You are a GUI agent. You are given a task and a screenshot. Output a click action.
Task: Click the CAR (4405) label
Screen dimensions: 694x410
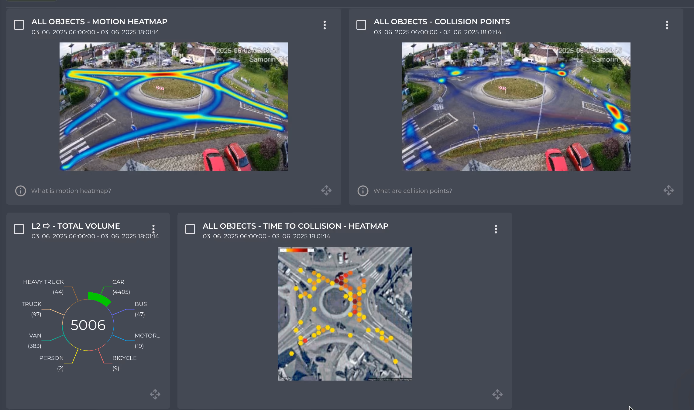(121, 287)
